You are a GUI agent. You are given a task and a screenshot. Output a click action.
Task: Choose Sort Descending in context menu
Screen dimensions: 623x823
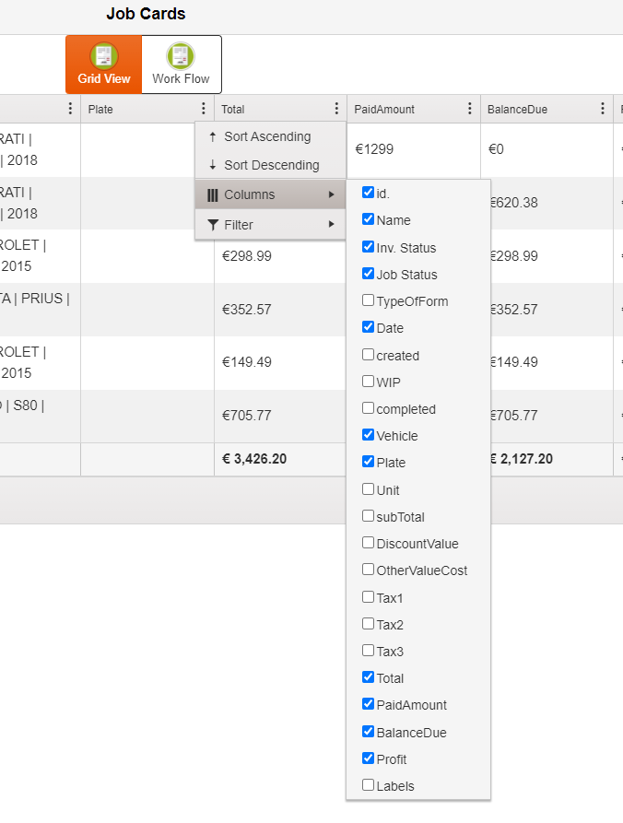tap(270, 165)
